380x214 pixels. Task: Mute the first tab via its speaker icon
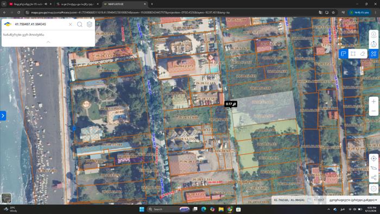(x=46, y=4)
